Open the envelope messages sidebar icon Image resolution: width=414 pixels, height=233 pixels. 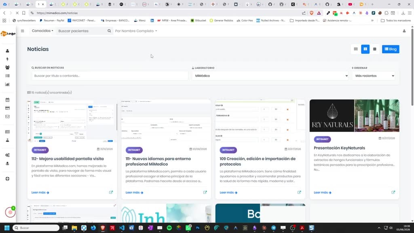coord(7,116)
